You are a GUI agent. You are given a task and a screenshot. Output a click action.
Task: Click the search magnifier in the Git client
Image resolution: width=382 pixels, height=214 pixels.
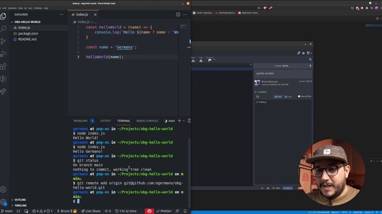tap(310, 59)
